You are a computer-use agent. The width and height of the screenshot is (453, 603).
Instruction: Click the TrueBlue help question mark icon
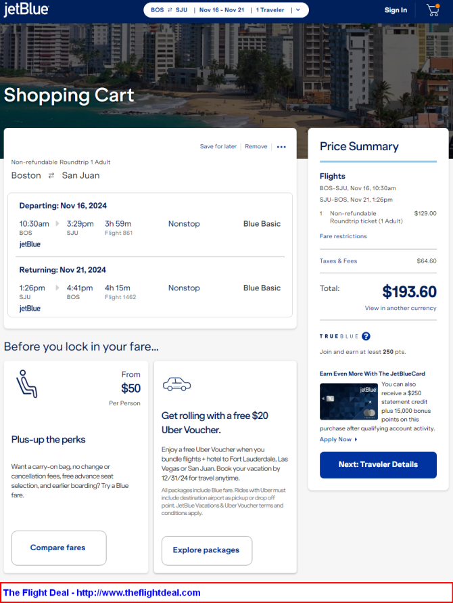(x=366, y=336)
